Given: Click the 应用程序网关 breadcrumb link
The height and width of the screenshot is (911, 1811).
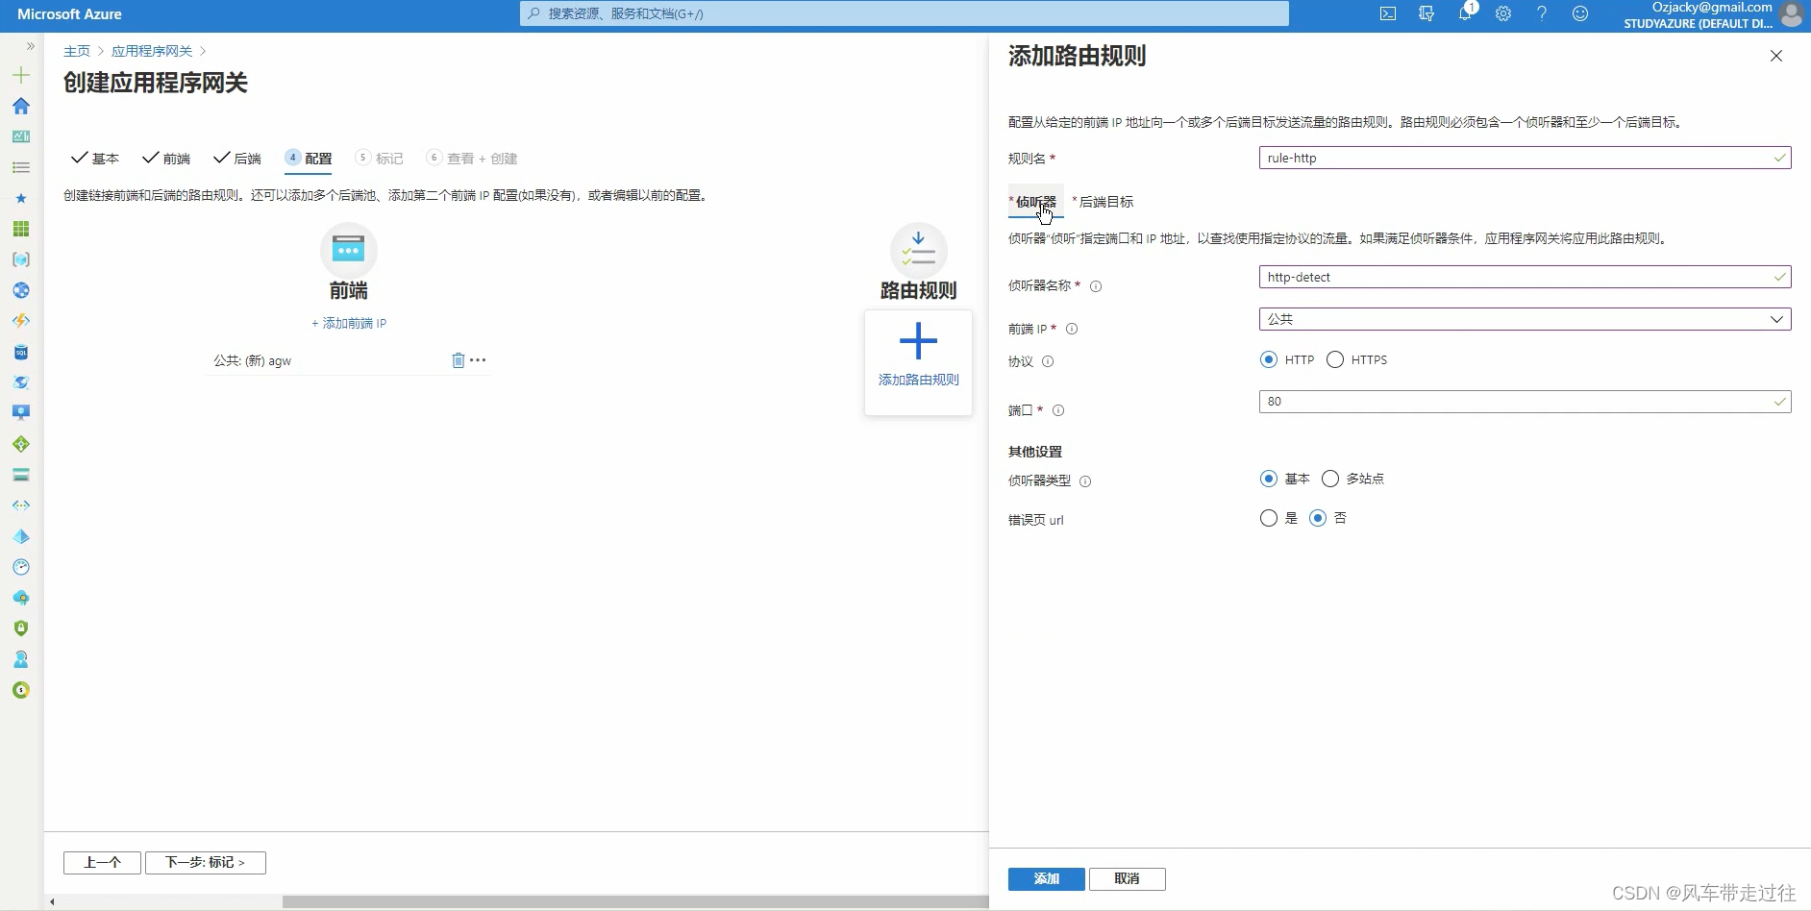Looking at the screenshot, I should point(152,51).
